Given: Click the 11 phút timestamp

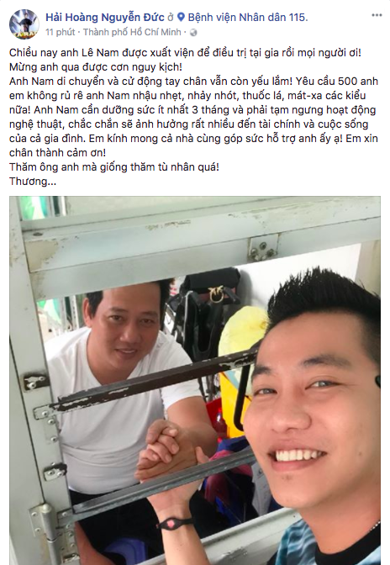Looking at the screenshot, I should (61, 32).
